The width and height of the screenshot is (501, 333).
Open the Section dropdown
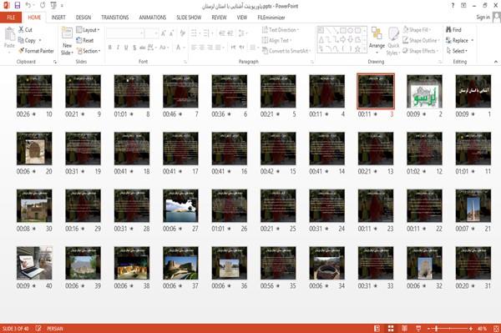[89, 51]
